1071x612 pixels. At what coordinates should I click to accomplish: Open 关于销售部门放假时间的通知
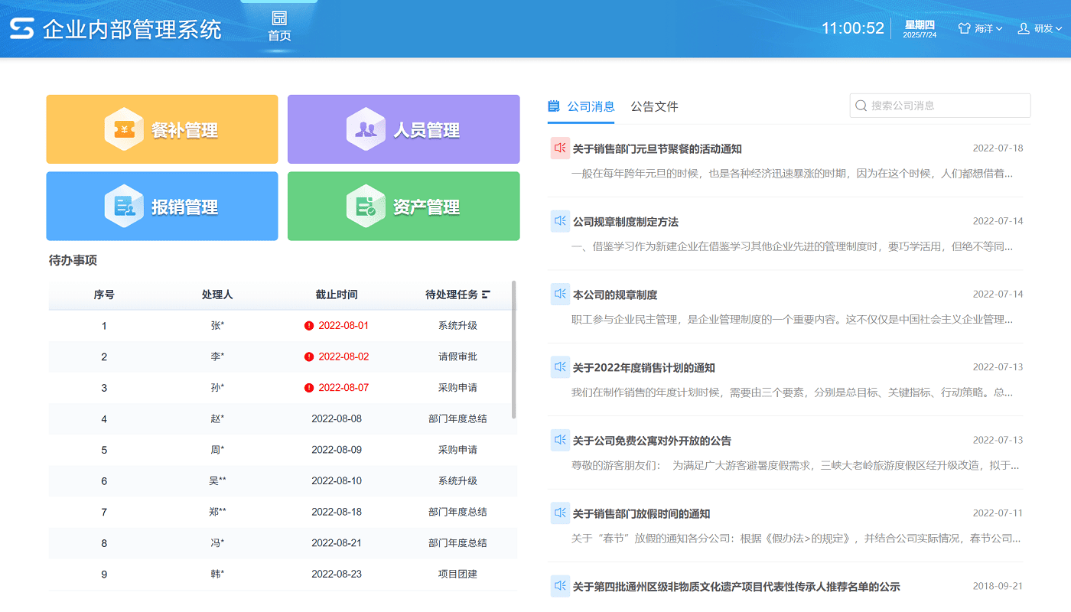[640, 513]
